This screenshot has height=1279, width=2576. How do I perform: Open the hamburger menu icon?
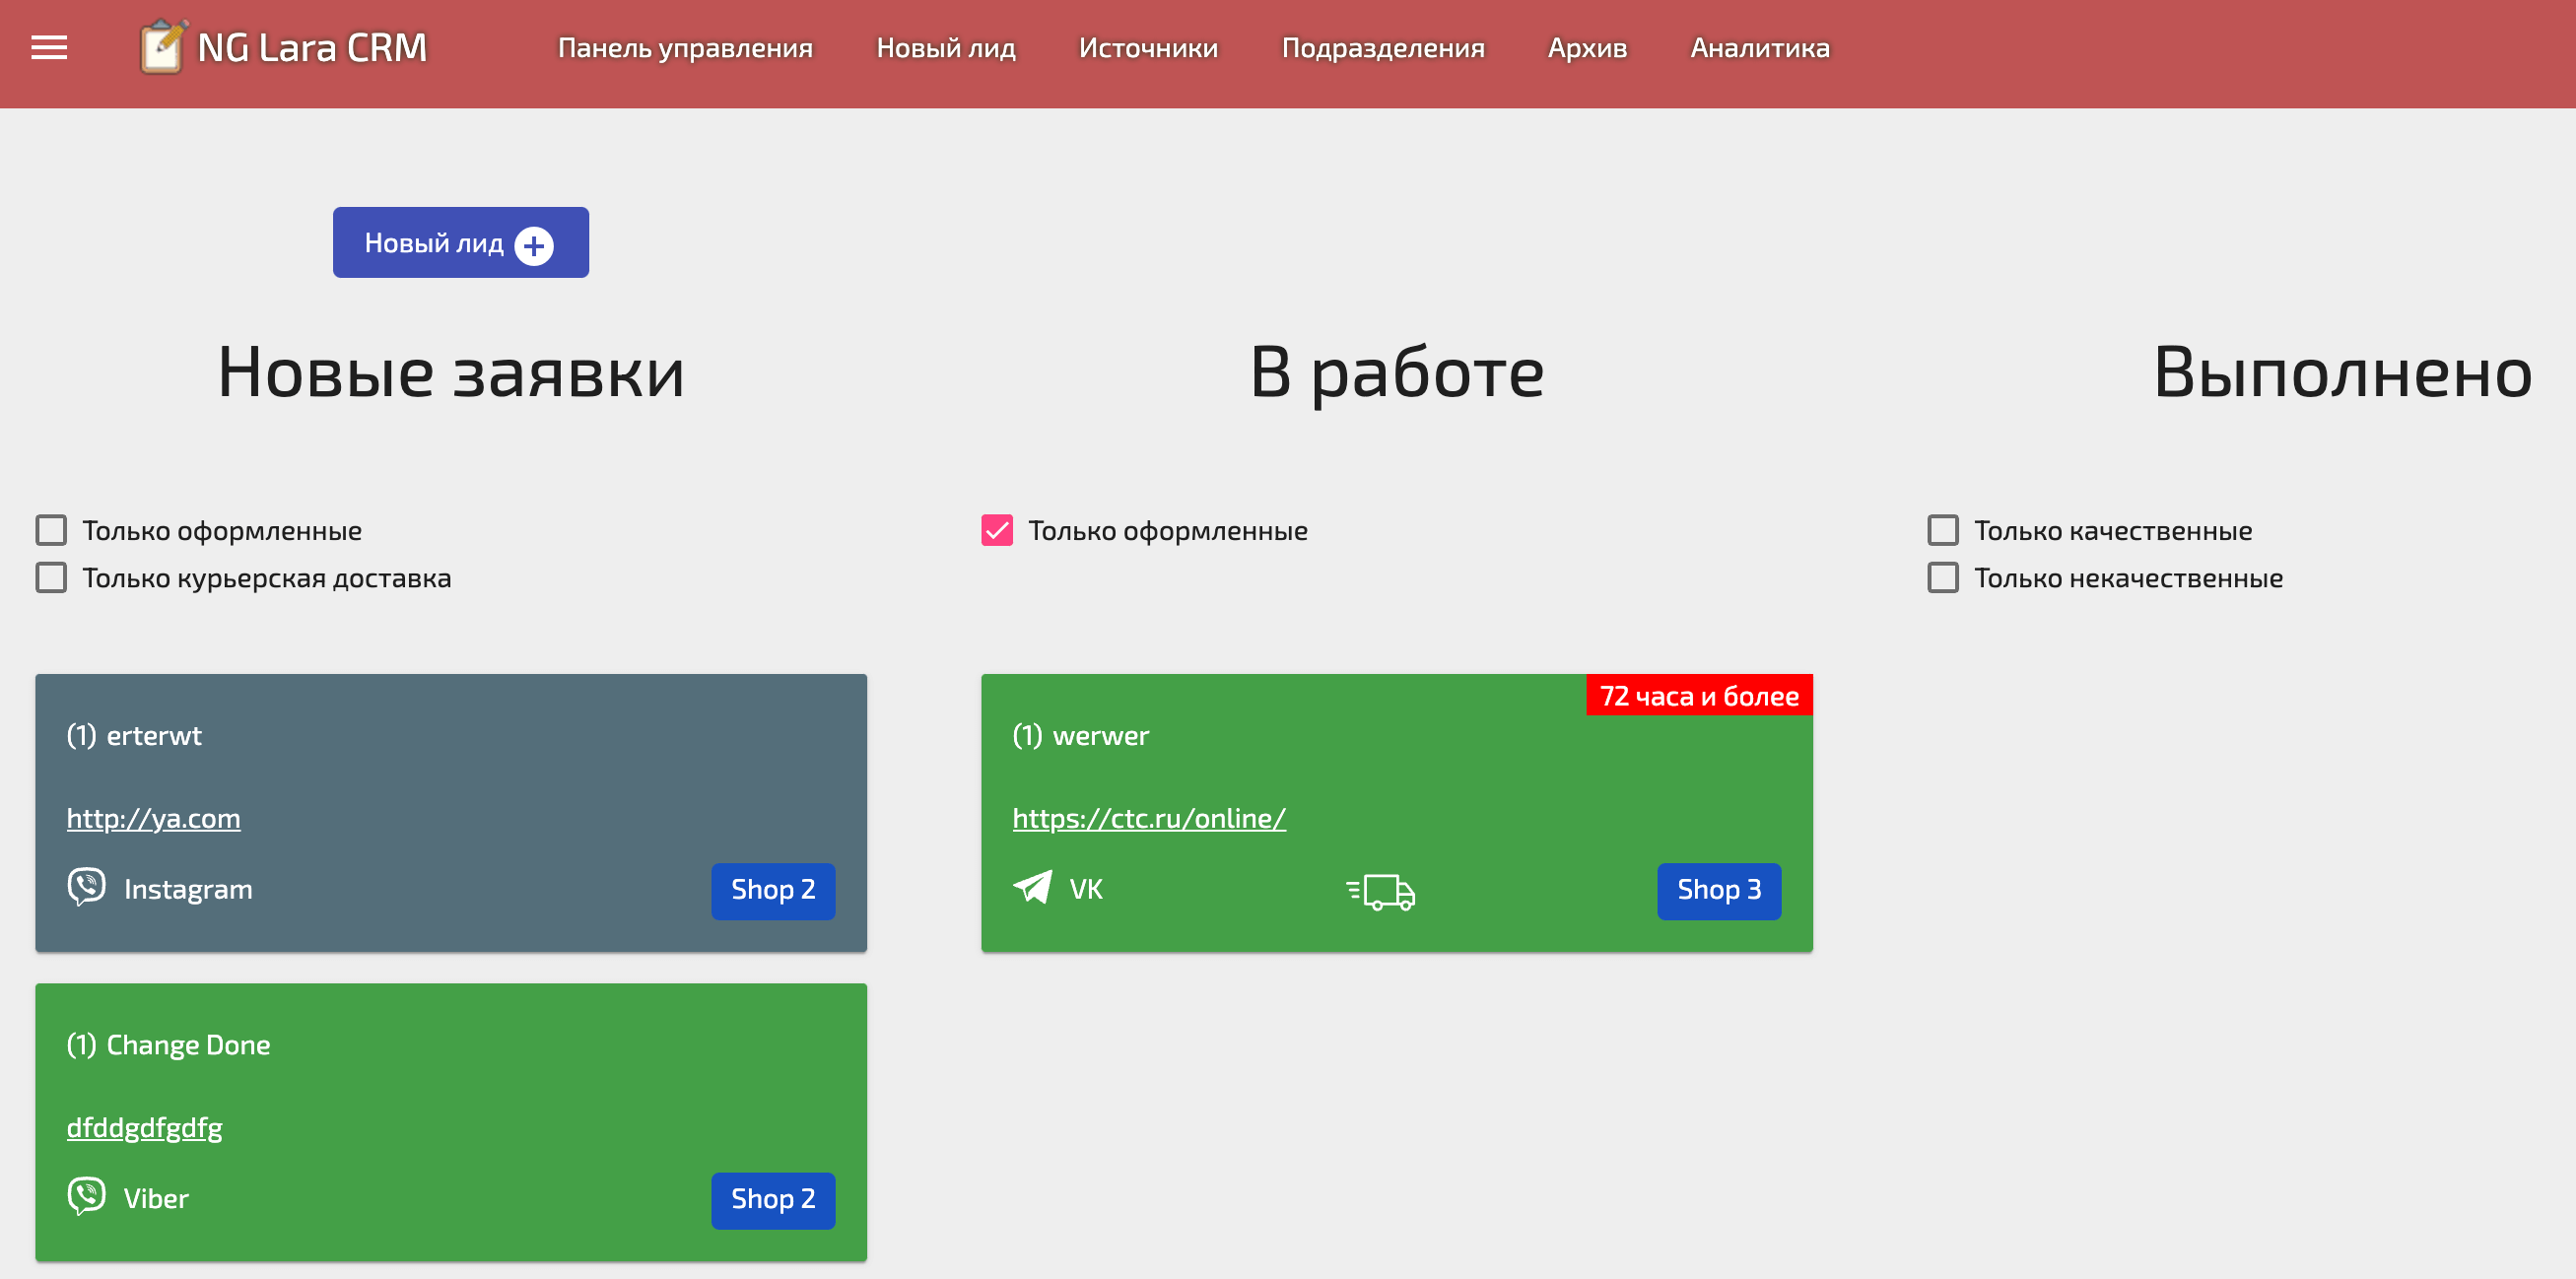[49, 48]
